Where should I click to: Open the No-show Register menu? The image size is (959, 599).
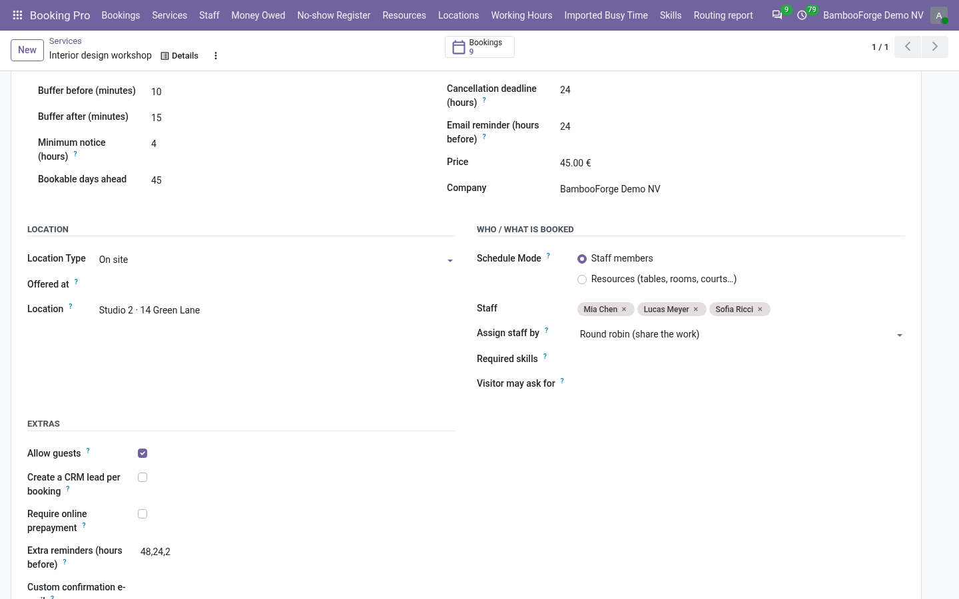334,15
